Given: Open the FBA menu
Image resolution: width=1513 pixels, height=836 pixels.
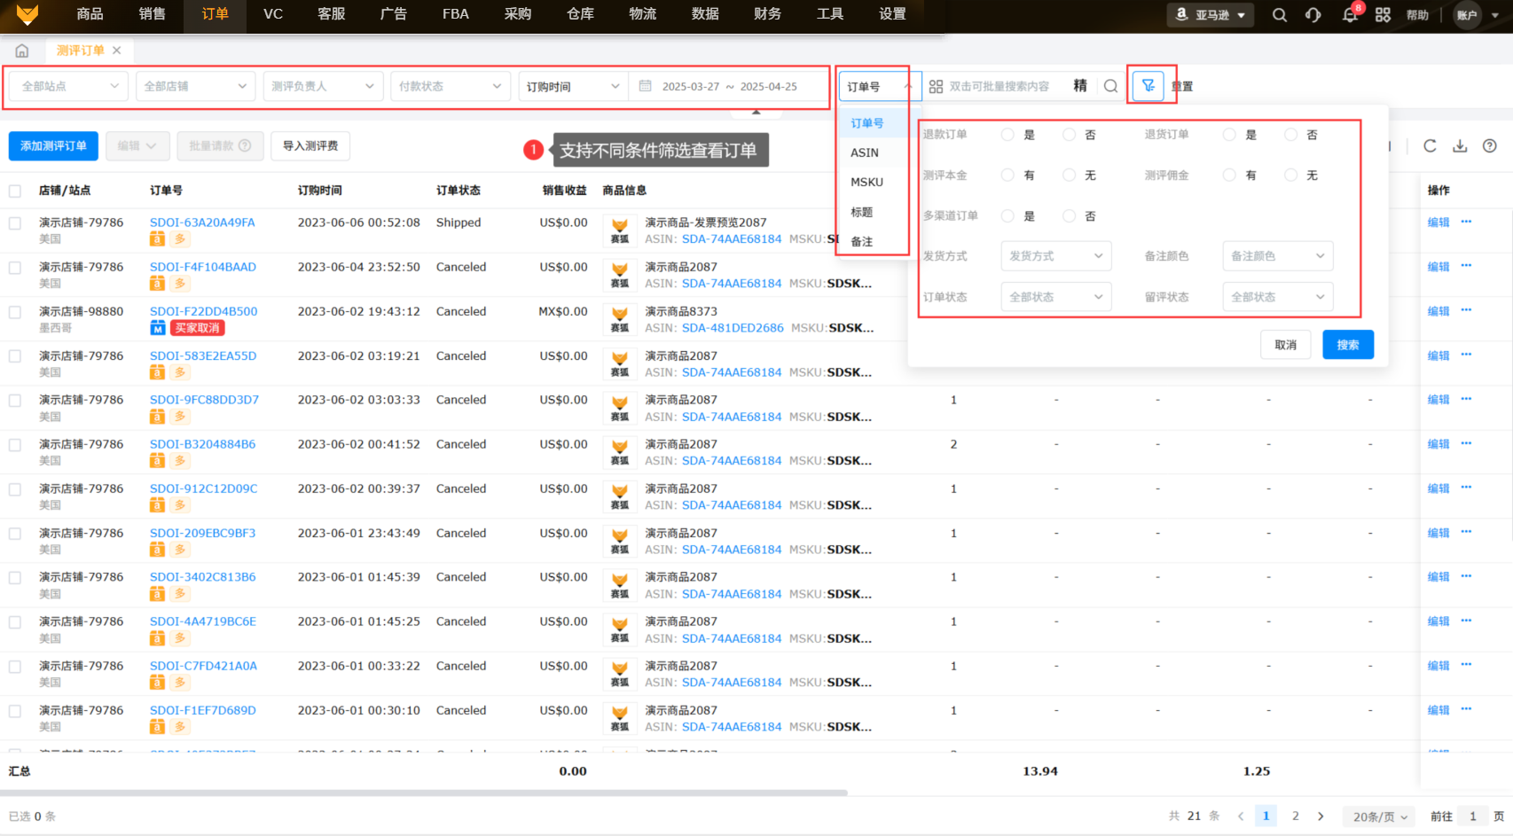Looking at the screenshot, I should pyautogui.click(x=455, y=14).
